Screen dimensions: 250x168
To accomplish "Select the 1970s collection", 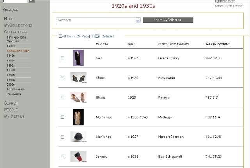I will tap(11, 70).
